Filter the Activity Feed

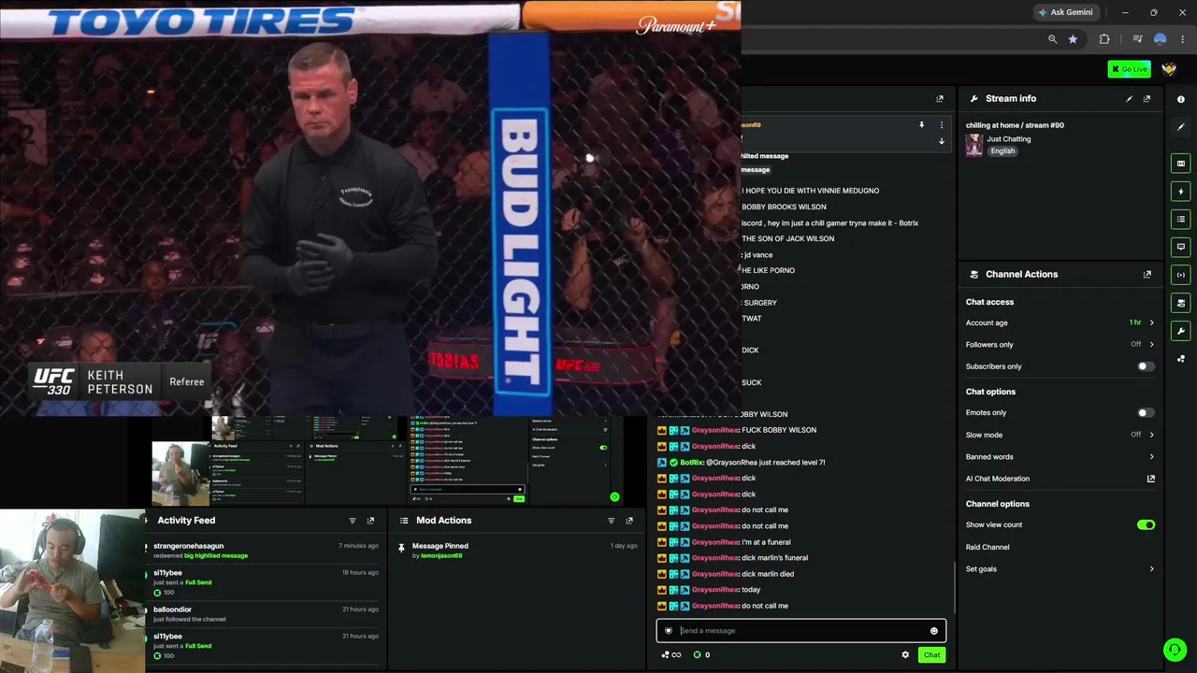[353, 521]
